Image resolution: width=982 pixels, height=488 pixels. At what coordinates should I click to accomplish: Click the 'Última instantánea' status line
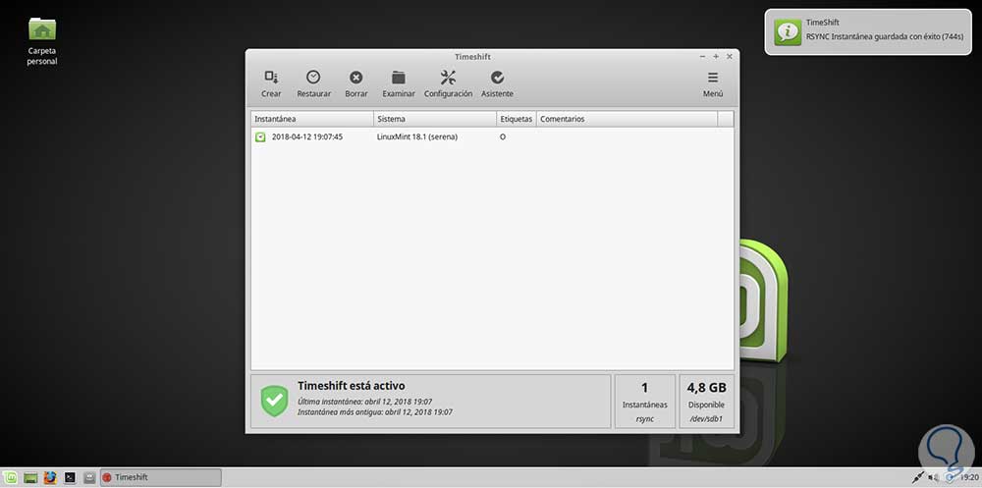[364, 402]
